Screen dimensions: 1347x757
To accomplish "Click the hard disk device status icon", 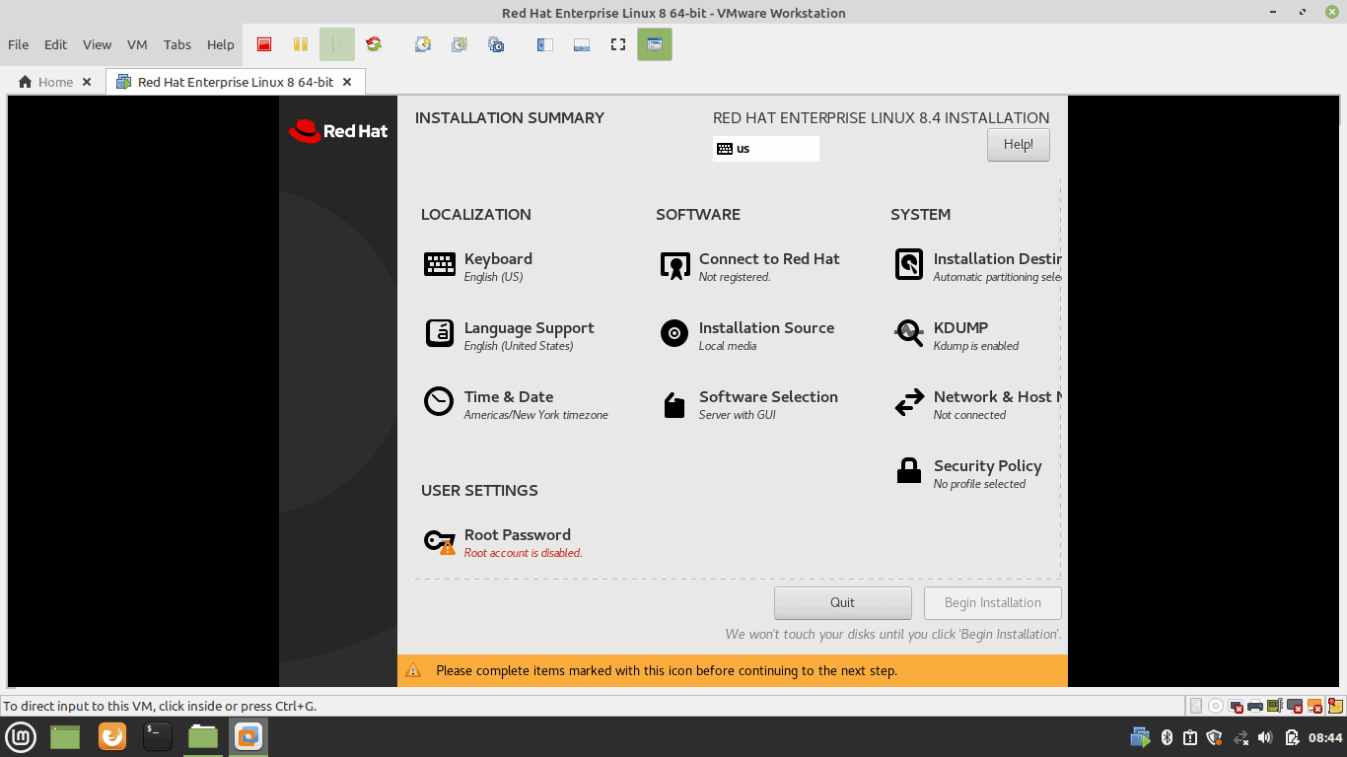I will [x=1196, y=706].
